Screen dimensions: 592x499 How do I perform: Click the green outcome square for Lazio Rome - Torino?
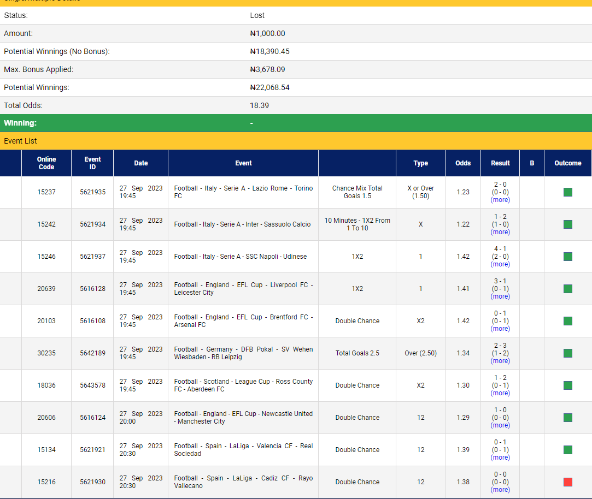point(567,192)
